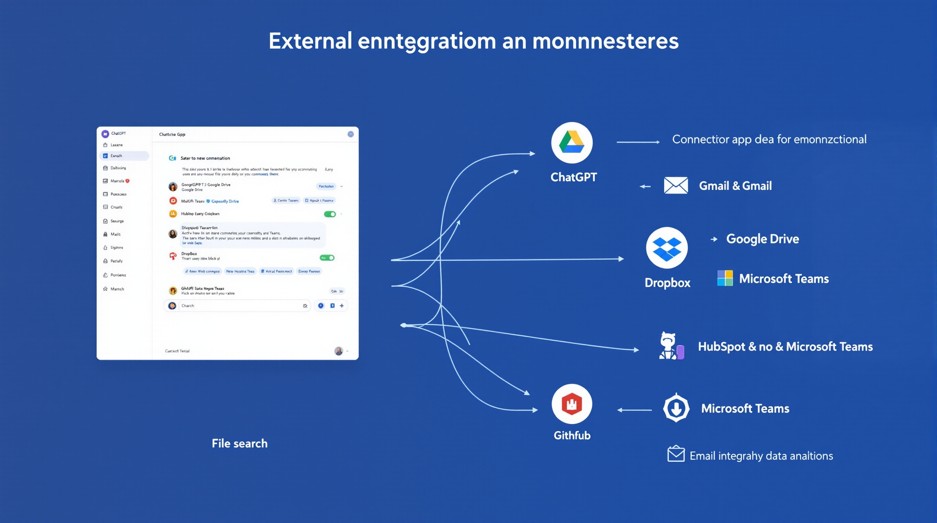Click the Chattcba Gpp window title
The image size is (937, 523).
point(172,134)
